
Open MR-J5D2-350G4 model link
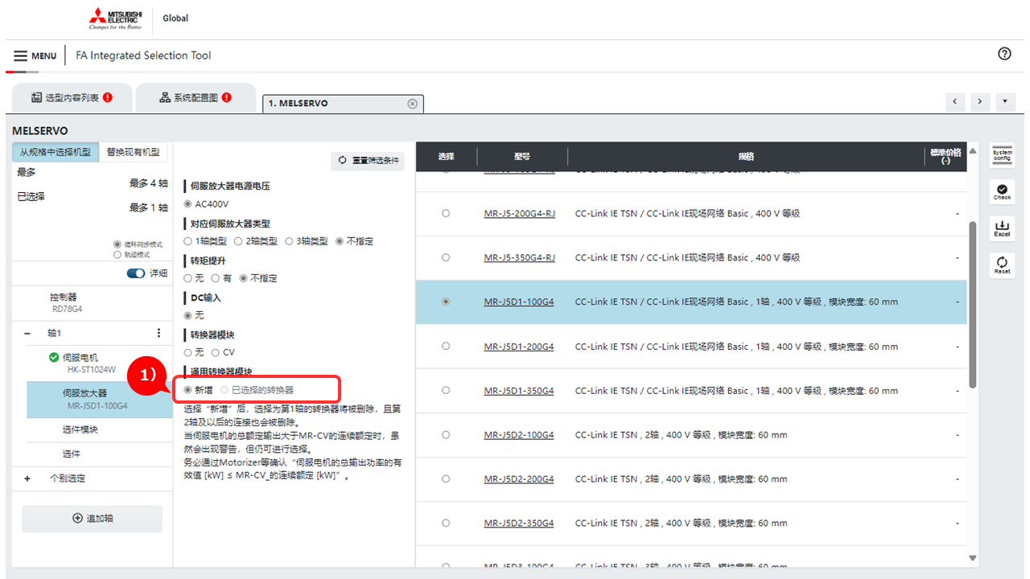519,524
